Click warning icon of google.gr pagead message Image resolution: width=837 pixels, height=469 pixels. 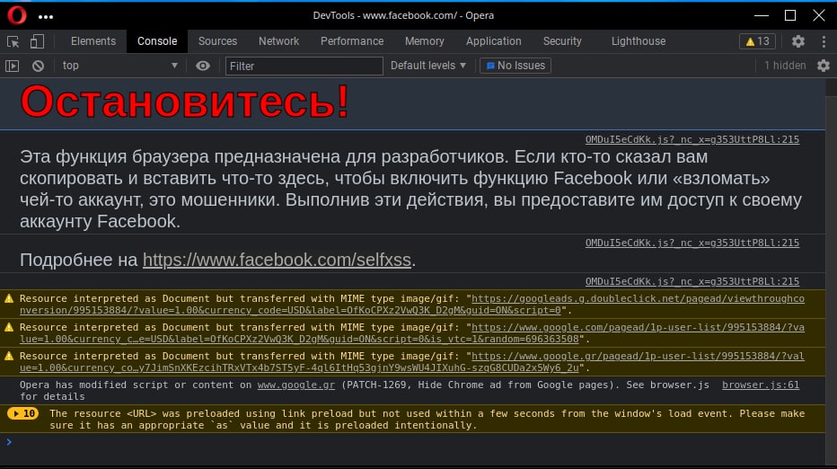[x=9, y=357]
